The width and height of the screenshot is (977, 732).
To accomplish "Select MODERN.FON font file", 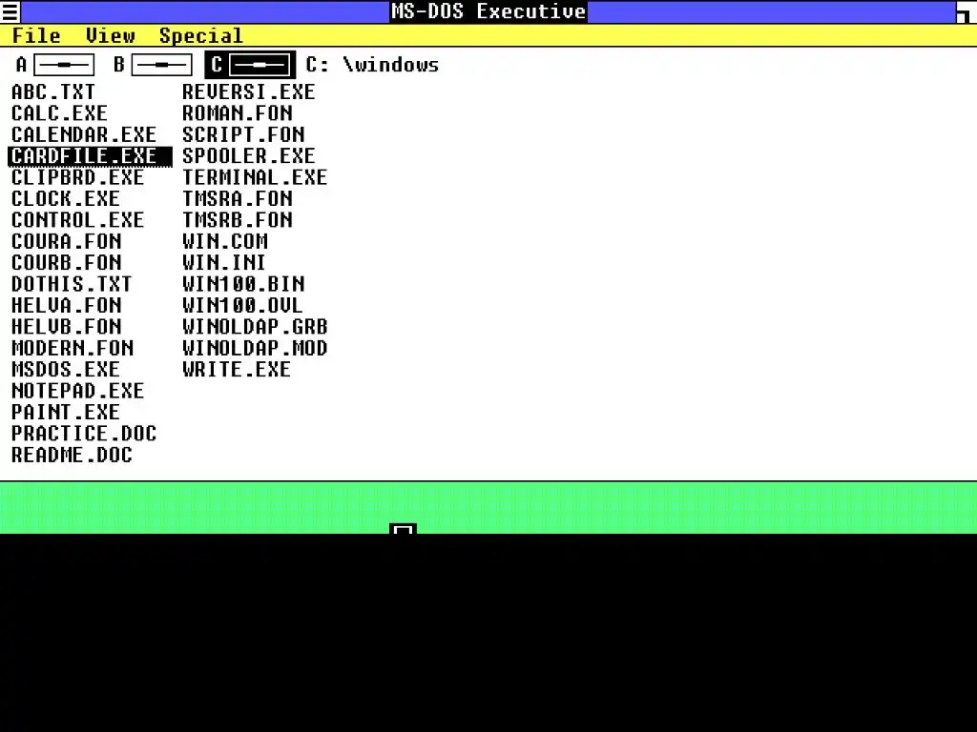I will (73, 348).
